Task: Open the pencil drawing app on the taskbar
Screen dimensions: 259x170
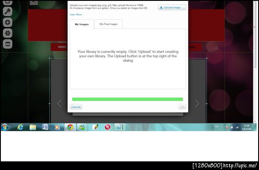Action: 95,127
